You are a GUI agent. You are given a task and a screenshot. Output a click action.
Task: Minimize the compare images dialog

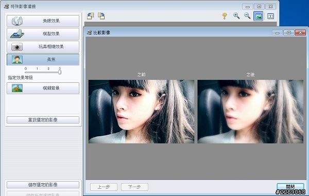point(277,33)
